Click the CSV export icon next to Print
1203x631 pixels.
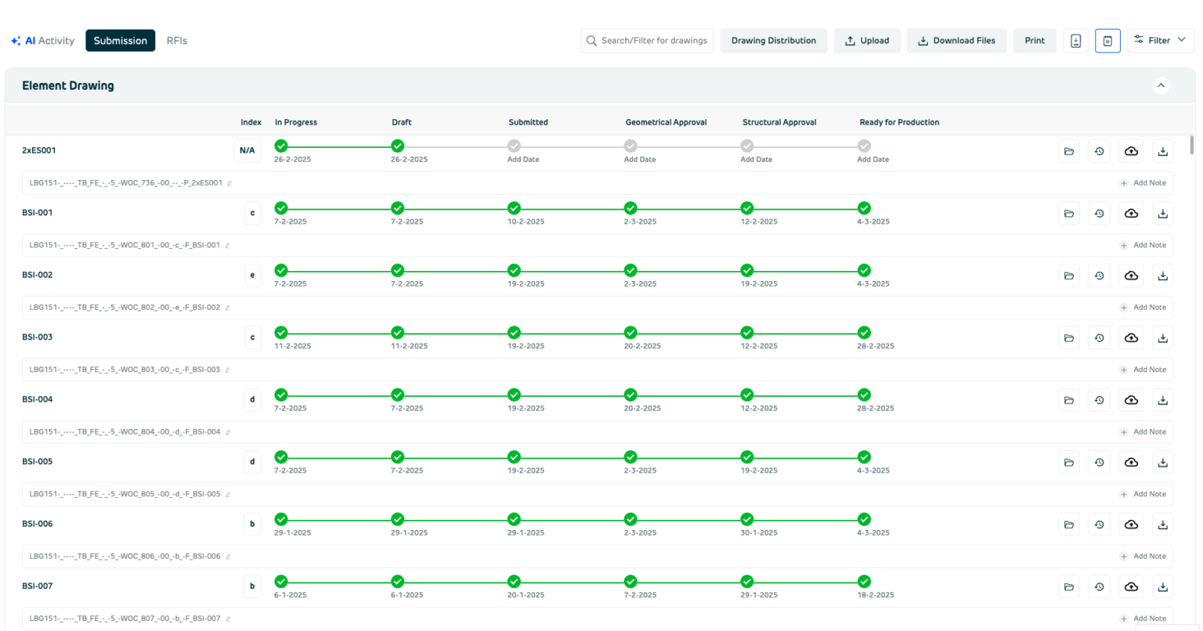1074,40
